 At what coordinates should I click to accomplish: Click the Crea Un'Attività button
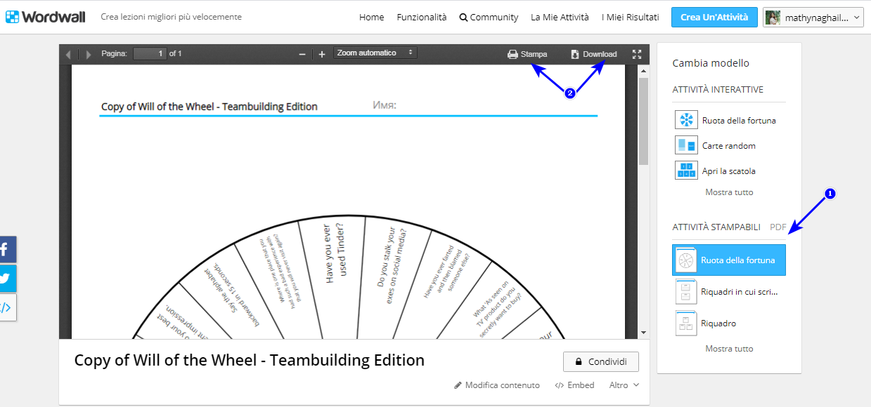714,17
